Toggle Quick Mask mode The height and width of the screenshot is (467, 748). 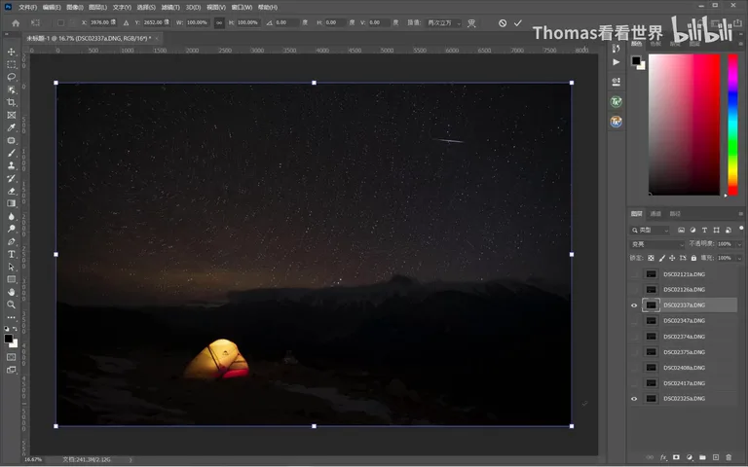click(x=12, y=357)
